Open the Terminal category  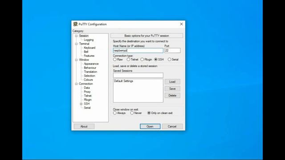pyautogui.click(x=84, y=44)
